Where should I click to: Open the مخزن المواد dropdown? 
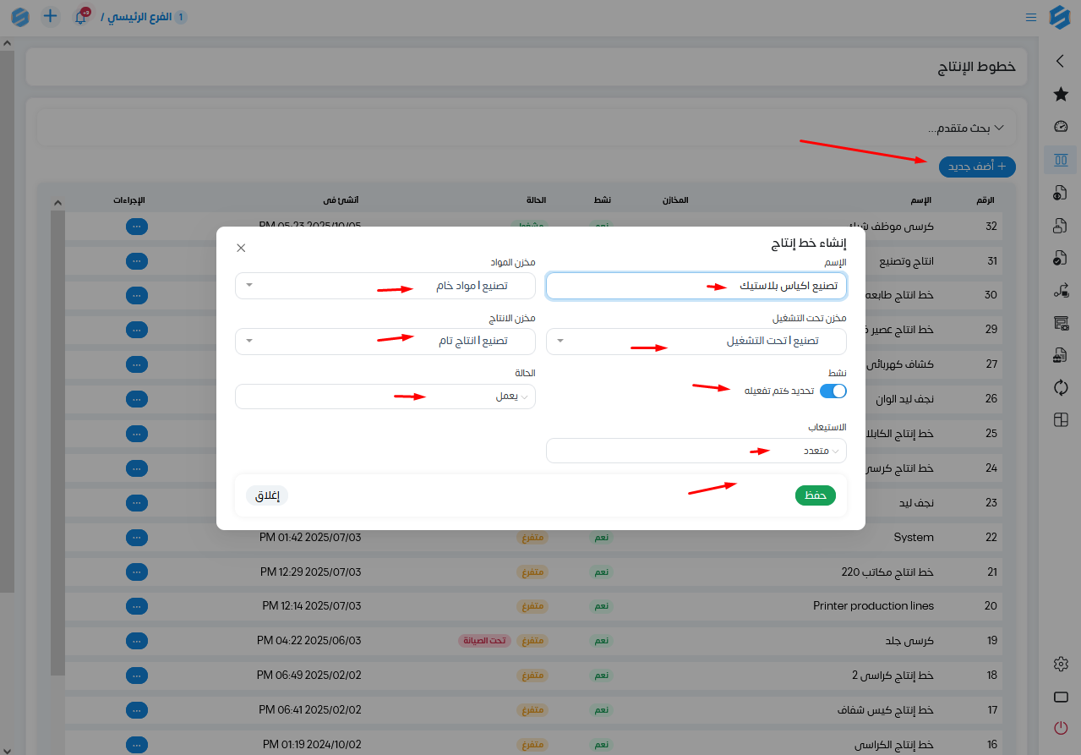click(385, 286)
